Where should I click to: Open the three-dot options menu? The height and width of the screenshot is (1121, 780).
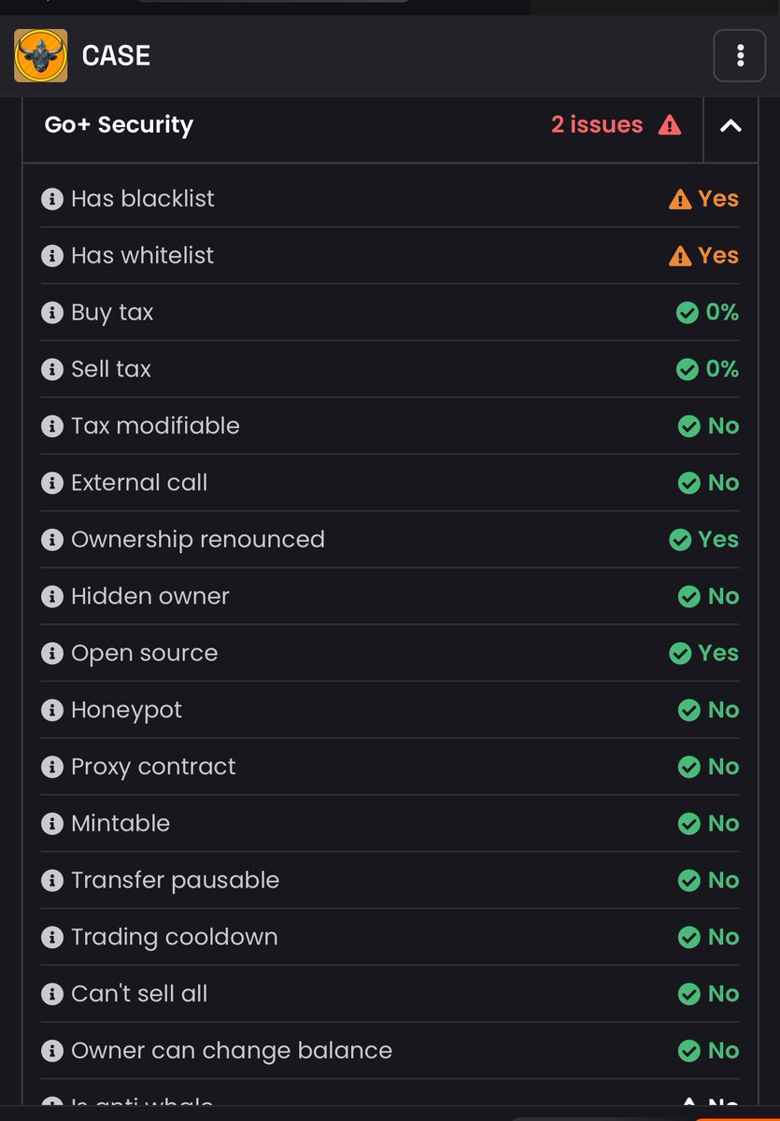click(x=740, y=56)
